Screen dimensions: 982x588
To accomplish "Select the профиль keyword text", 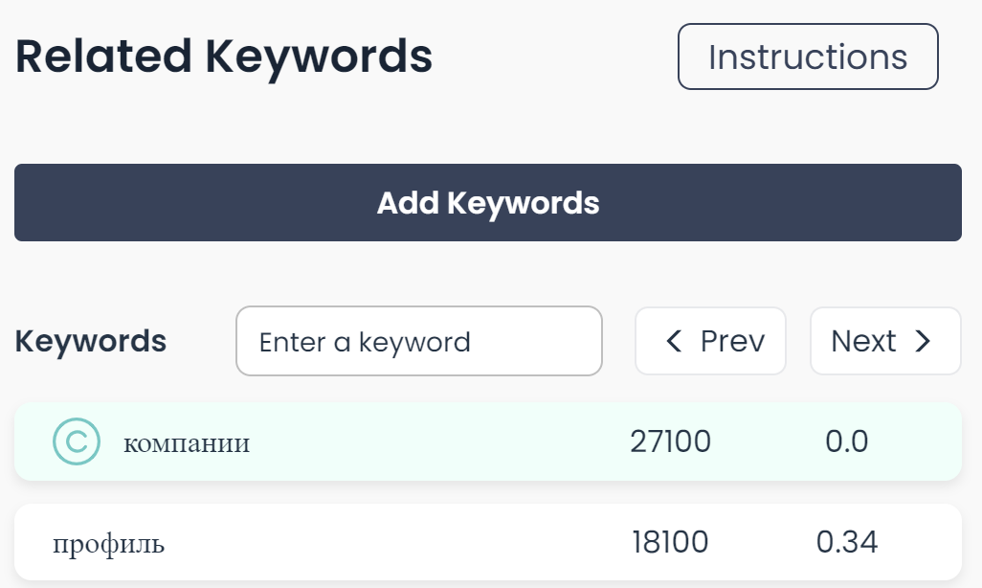I will pos(108,544).
